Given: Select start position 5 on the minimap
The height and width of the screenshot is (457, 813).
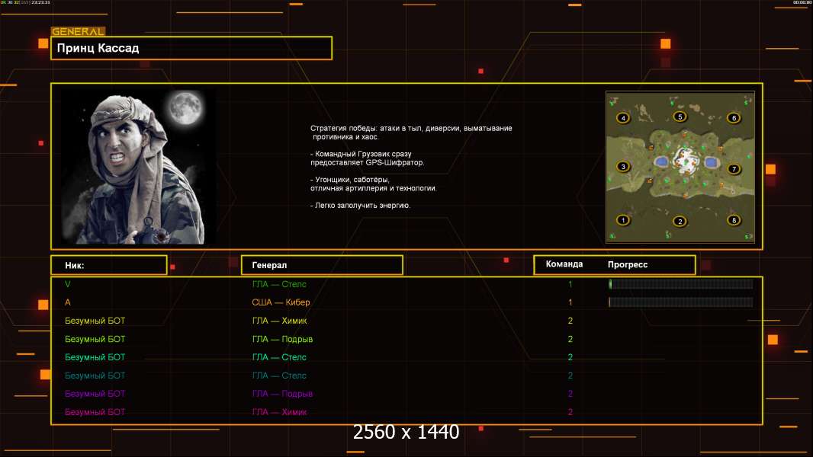Looking at the screenshot, I should coord(680,117).
